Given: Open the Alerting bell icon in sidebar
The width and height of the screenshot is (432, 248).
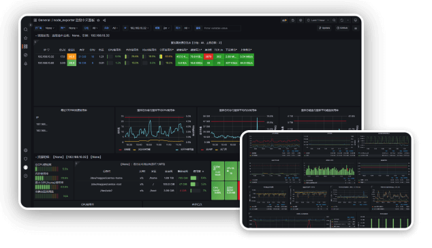Looking at the screenshot, I should click(x=26, y=63).
